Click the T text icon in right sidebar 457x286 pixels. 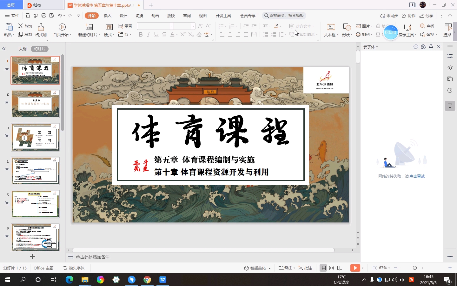pyautogui.click(x=450, y=106)
